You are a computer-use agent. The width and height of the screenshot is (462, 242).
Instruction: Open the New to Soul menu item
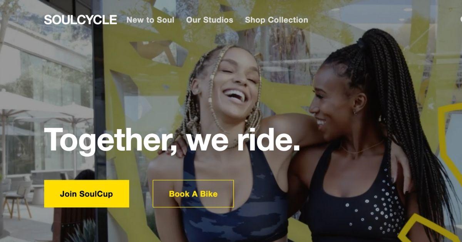(x=150, y=20)
